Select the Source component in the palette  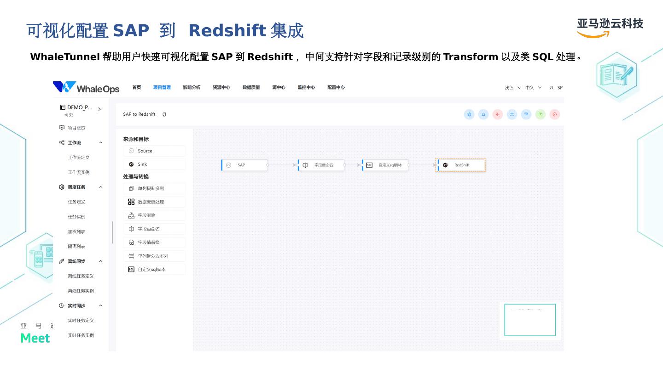[x=154, y=151]
